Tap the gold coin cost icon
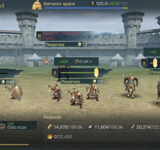The image size is (160, 150). pyautogui.click(x=50, y=136)
